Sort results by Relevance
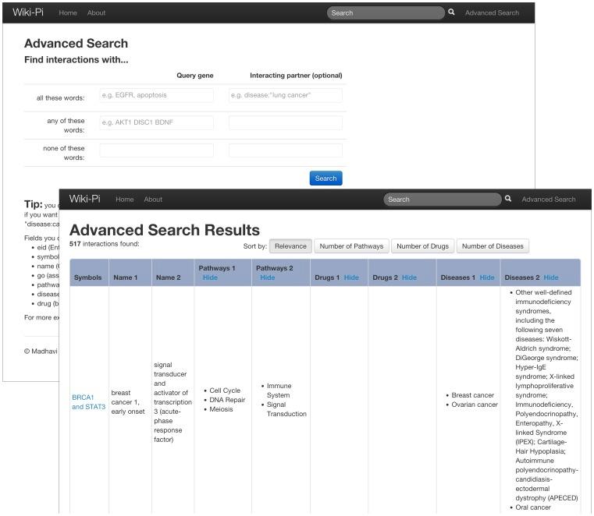 coord(290,246)
